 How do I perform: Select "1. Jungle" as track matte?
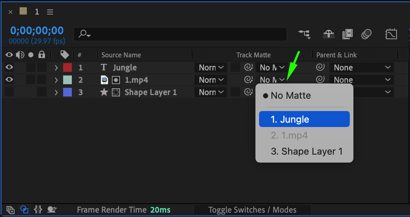pos(304,119)
